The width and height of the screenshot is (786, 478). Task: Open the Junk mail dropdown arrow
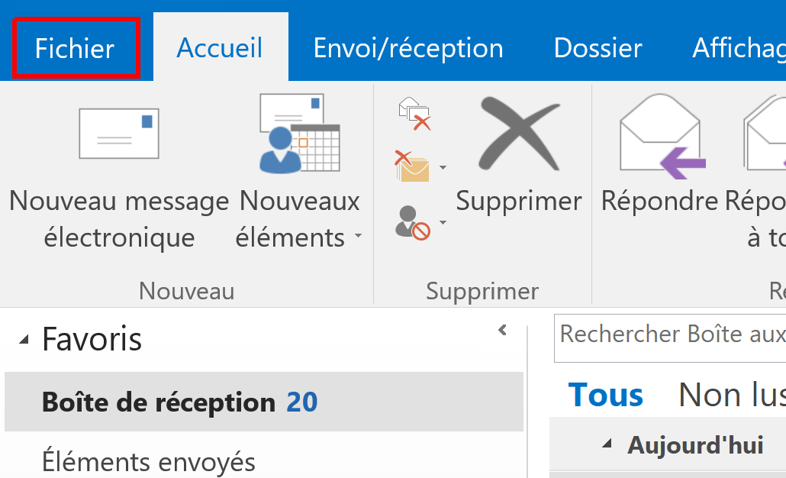[x=443, y=224]
